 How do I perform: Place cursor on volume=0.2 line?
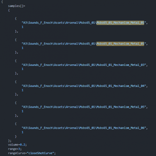(x=17, y=145)
